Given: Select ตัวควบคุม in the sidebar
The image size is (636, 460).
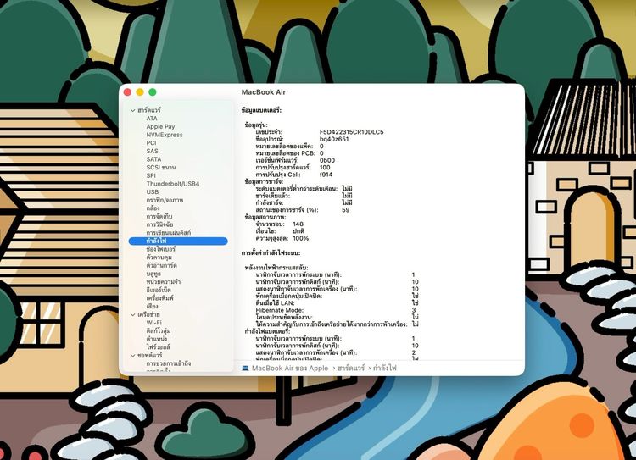Looking at the screenshot, I should tap(159, 257).
